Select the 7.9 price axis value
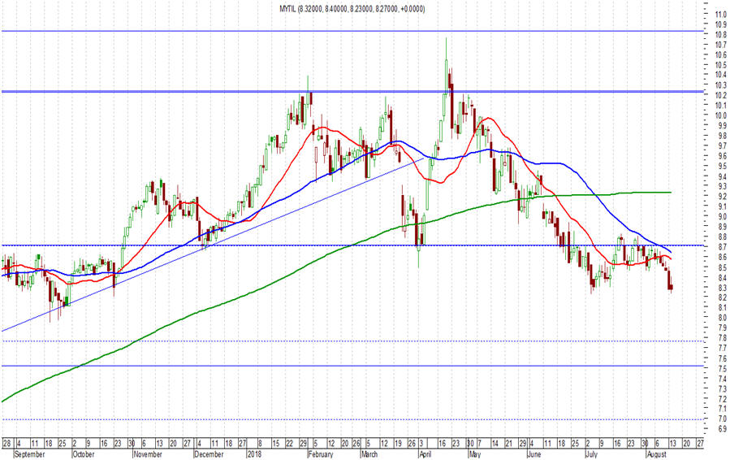The image size is (730, 460). click(723, 328)
